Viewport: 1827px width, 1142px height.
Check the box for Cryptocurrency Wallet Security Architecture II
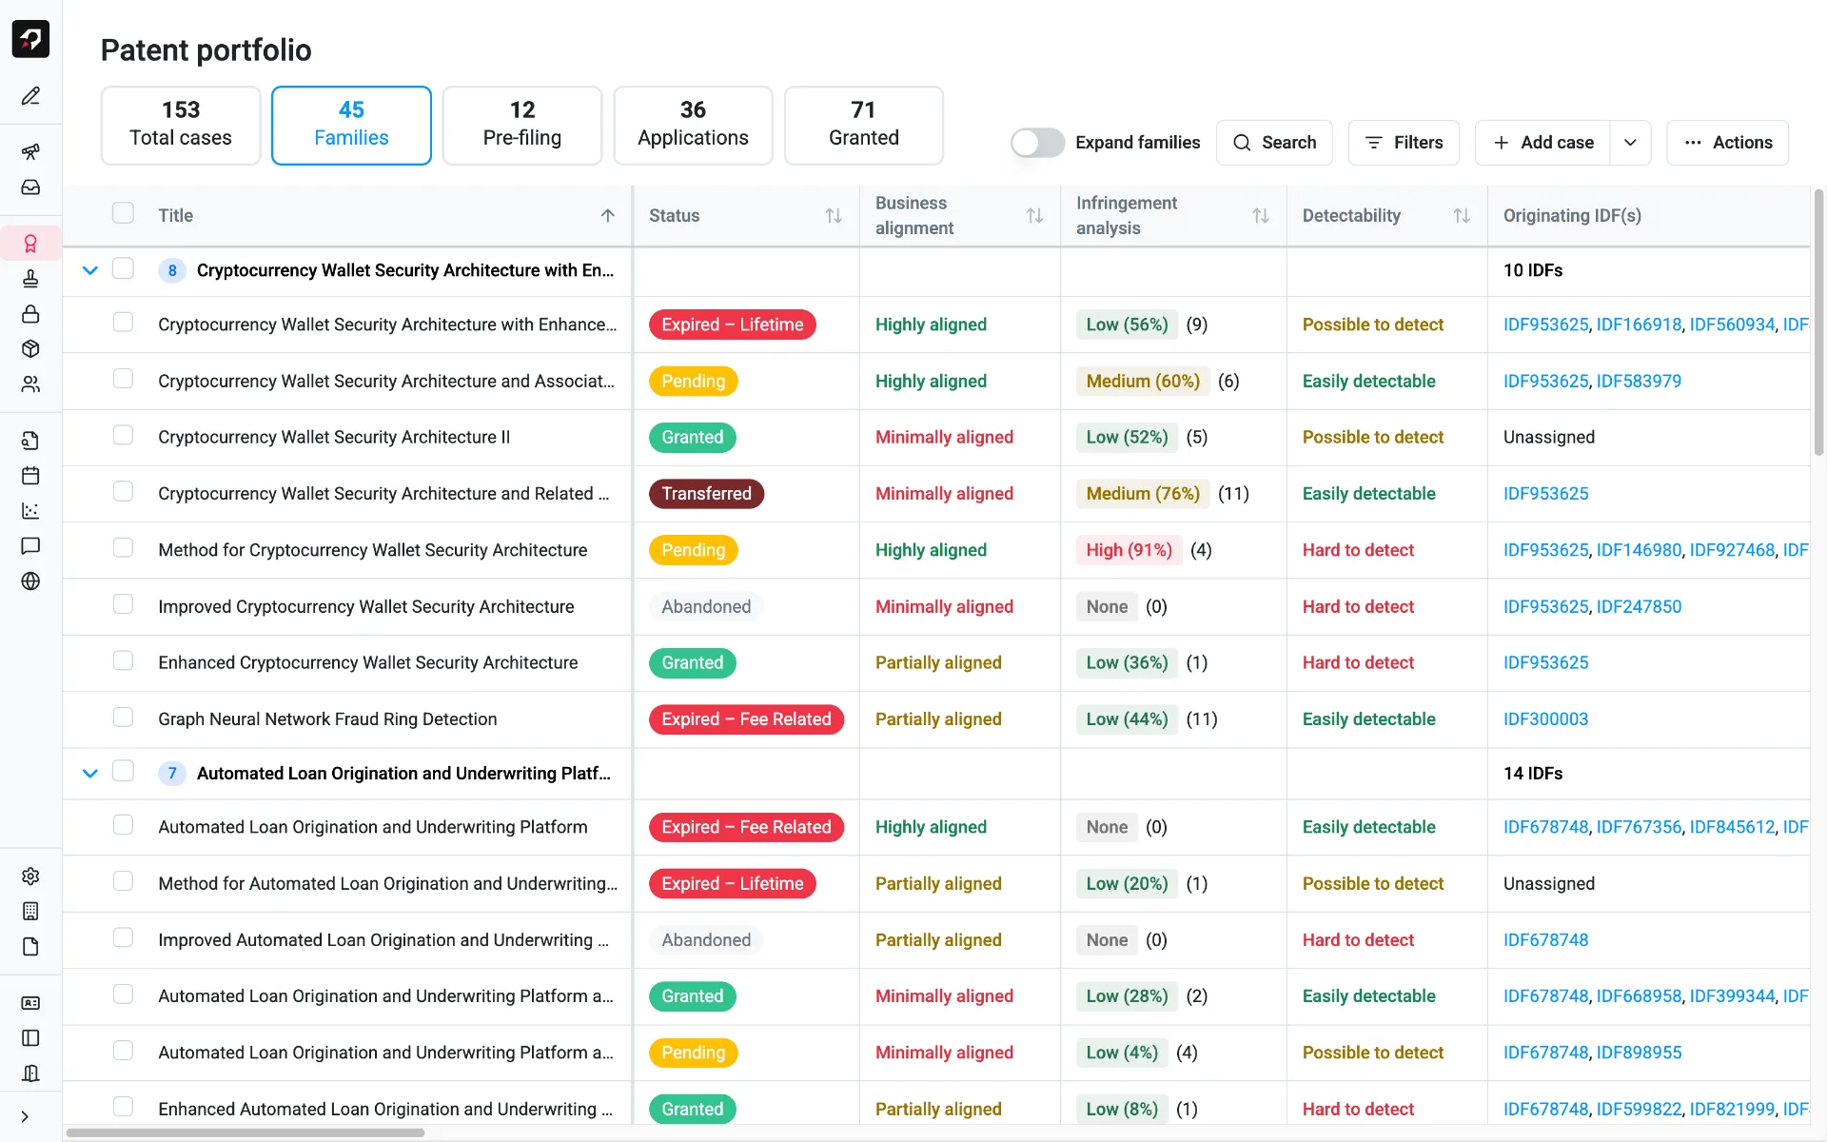[123, 435]
